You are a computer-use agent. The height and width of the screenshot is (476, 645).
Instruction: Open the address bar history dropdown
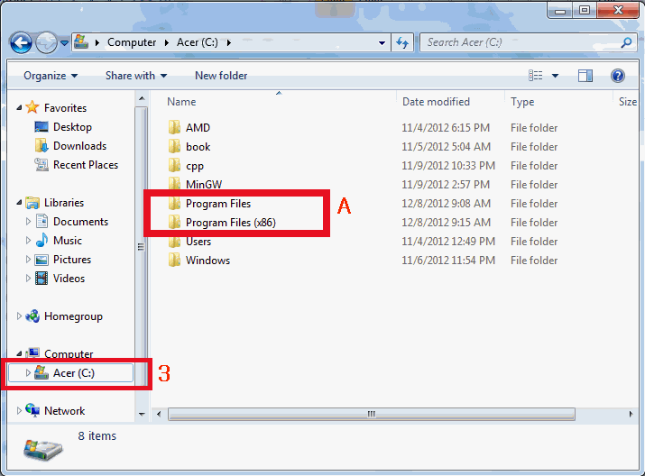point(383,42)
